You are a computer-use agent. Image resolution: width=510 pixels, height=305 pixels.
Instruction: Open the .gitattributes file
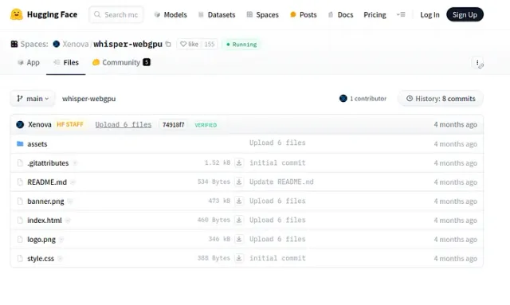coord(48,163)
